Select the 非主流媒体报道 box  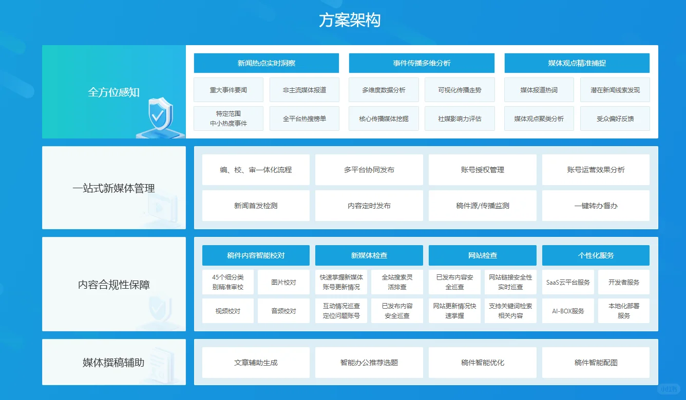tap(304, 90)
